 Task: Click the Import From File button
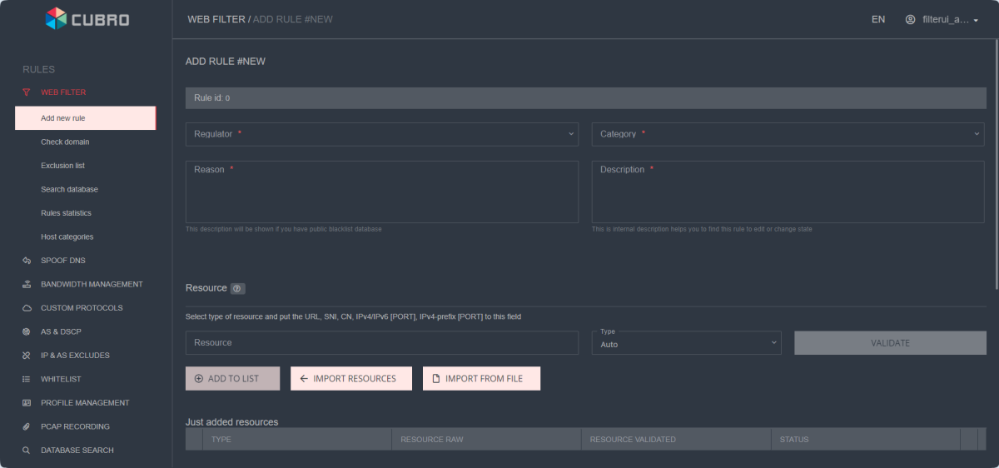(481, 379)
